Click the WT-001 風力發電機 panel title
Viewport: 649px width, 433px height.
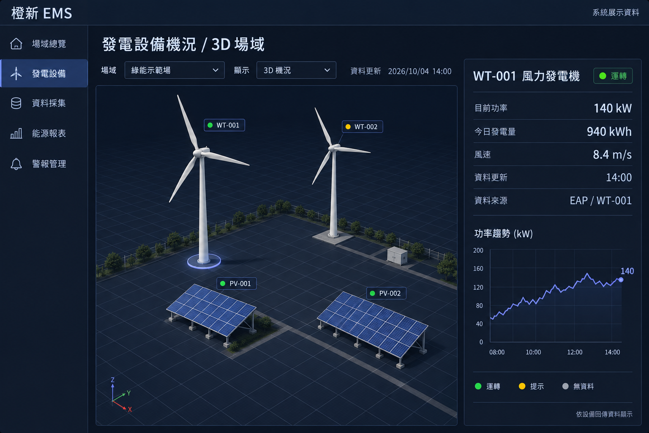(526, 76)
